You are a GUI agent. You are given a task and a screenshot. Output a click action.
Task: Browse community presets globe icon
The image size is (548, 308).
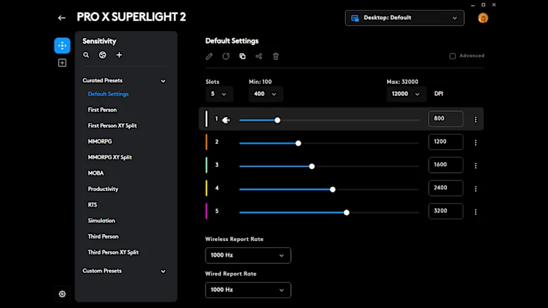pyautogui.click(x=102, y=55)
